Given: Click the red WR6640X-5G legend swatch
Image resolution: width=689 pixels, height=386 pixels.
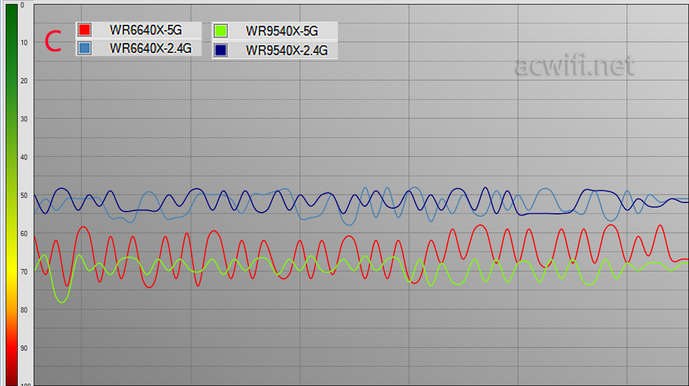Looking at the screenshot, I should (84, 30).
